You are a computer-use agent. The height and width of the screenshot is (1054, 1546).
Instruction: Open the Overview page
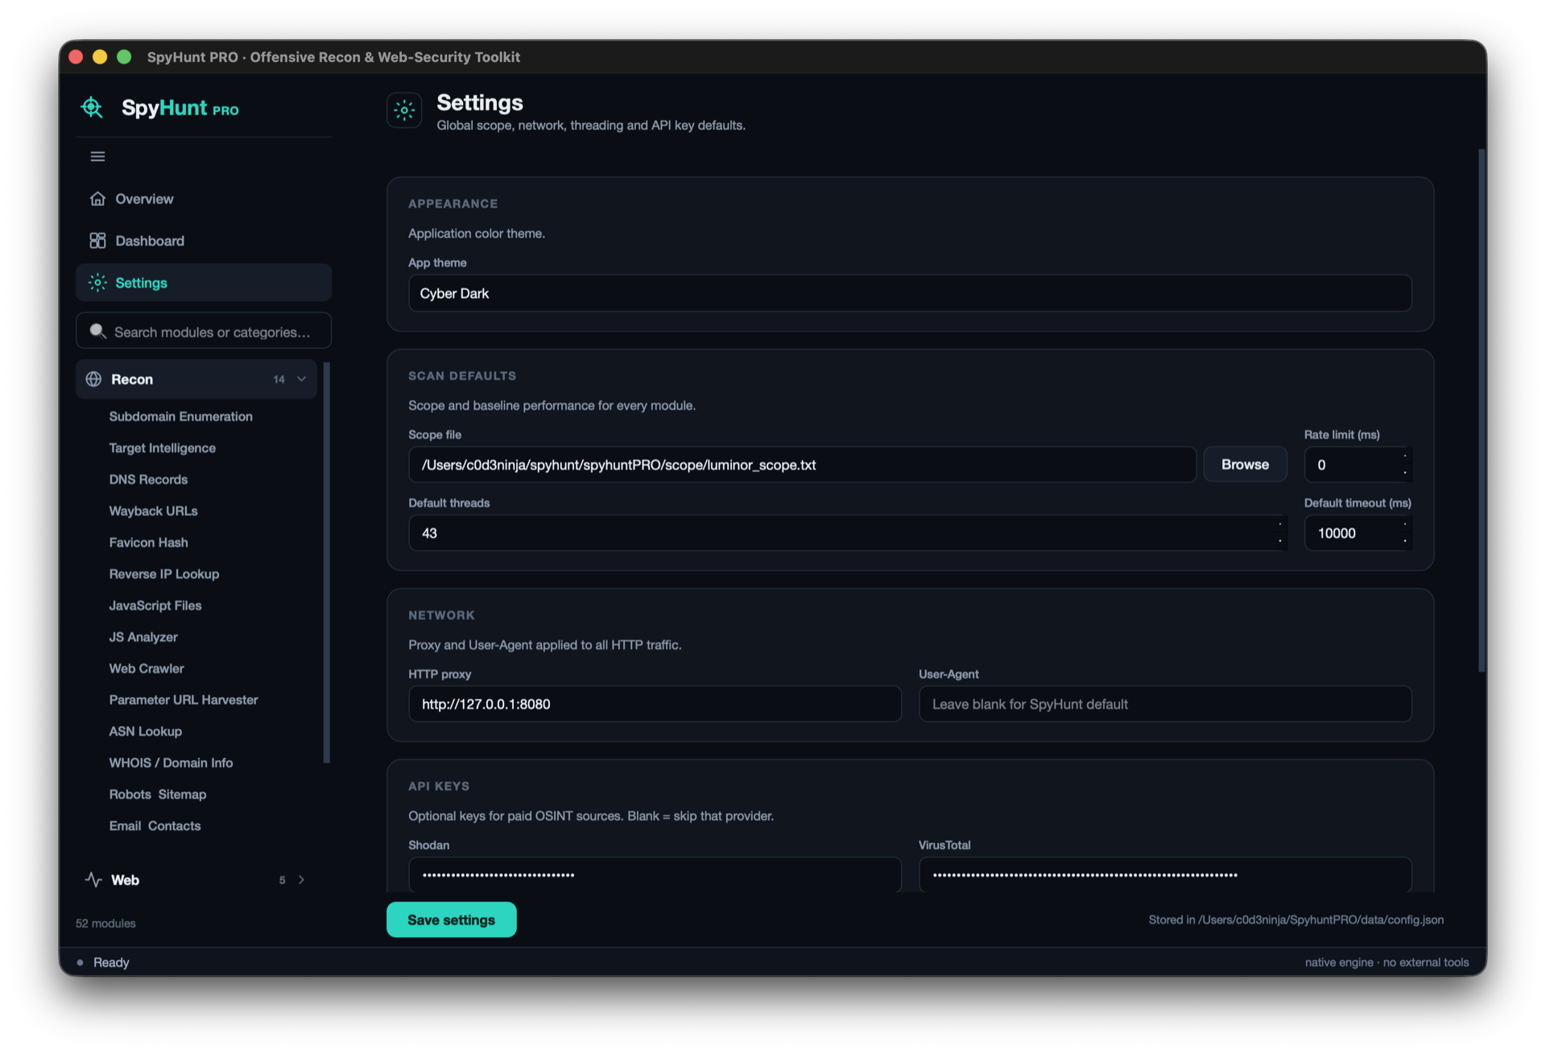(x=203, y=198)
